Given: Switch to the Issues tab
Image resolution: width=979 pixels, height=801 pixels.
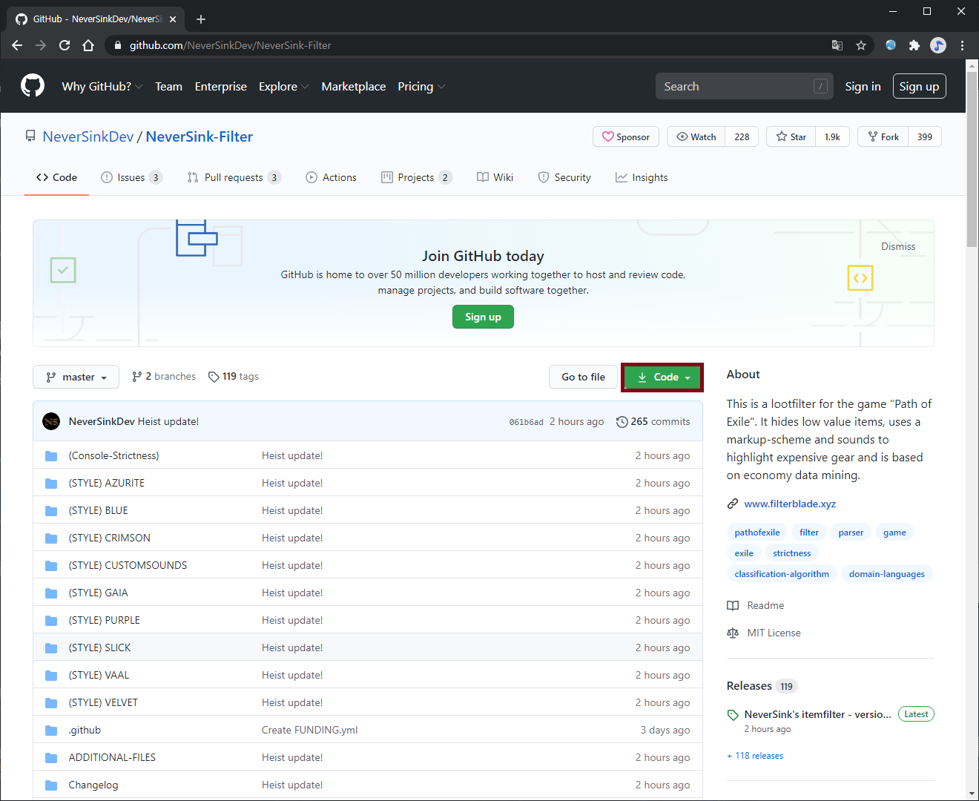Looking at the screenshot, I should [x=131, y=177].
